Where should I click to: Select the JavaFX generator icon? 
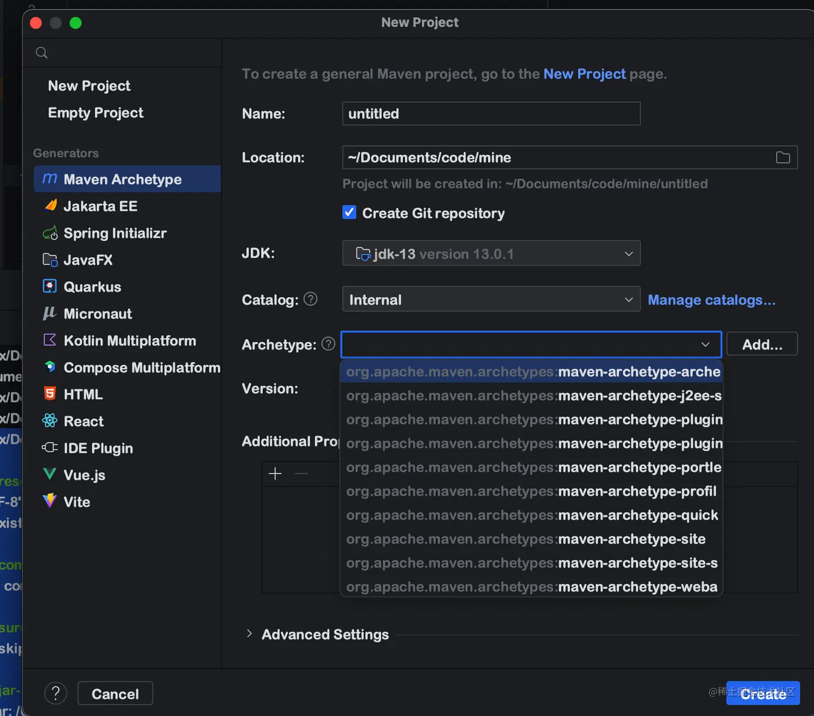[50, 260]
